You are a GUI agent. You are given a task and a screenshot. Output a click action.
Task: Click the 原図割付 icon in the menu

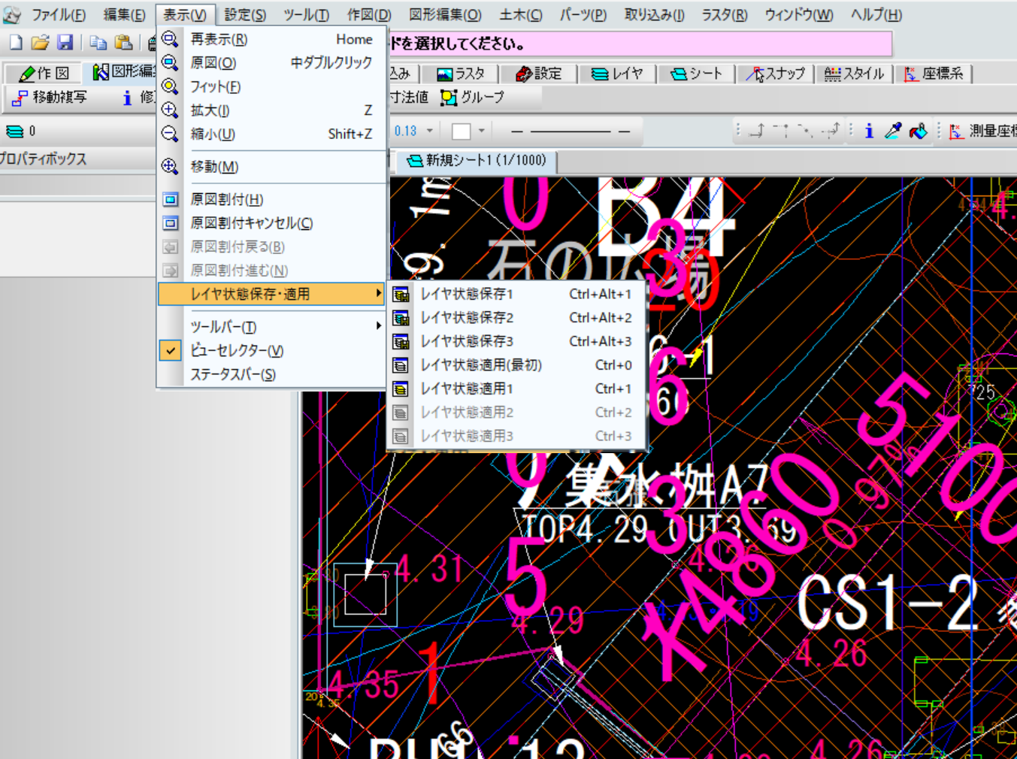click(x=171, y=199)
